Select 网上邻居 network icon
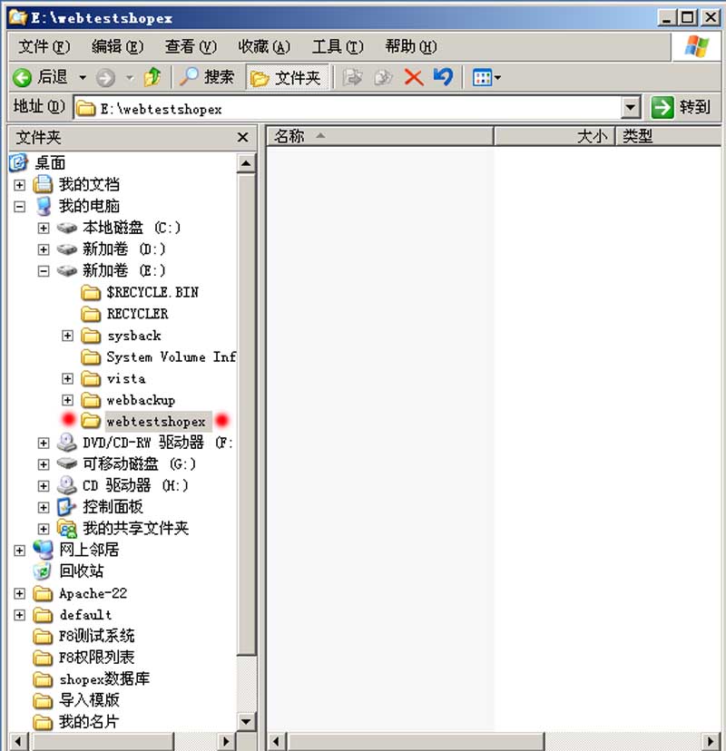 click(x=44, y=550)
